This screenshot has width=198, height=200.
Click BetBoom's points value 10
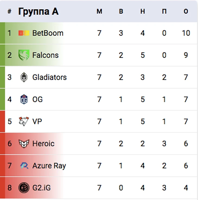186,33
